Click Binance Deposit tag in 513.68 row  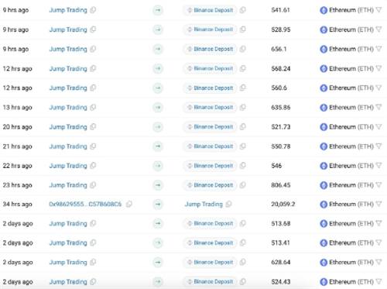click(210, 223)
